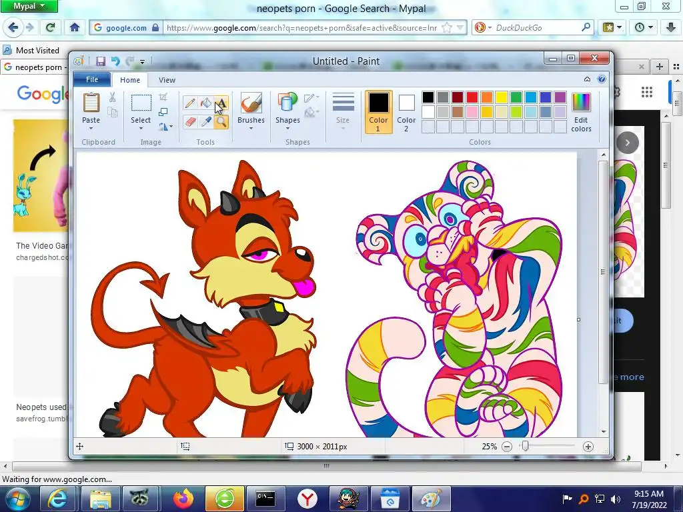Click the Brushes tool icon
The image size is (683, 512).
coord(251,103)
